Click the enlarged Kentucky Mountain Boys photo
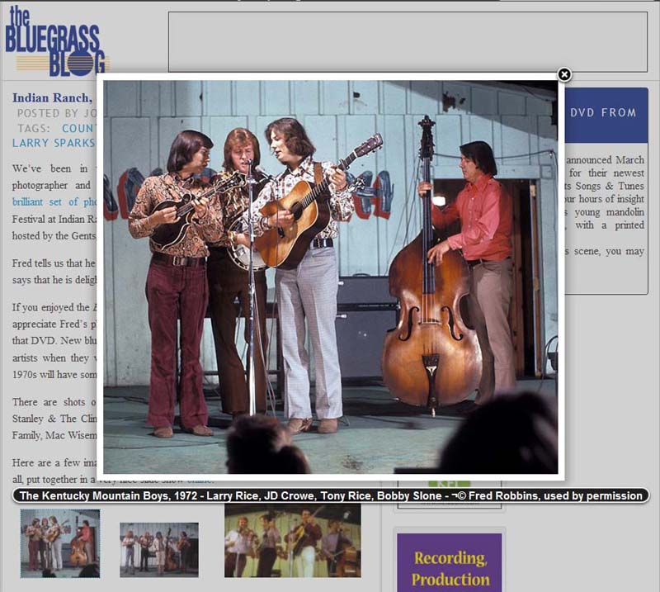The width and height of the screenshot is (660, 592). pyautogui.click(x=330, y=277)
